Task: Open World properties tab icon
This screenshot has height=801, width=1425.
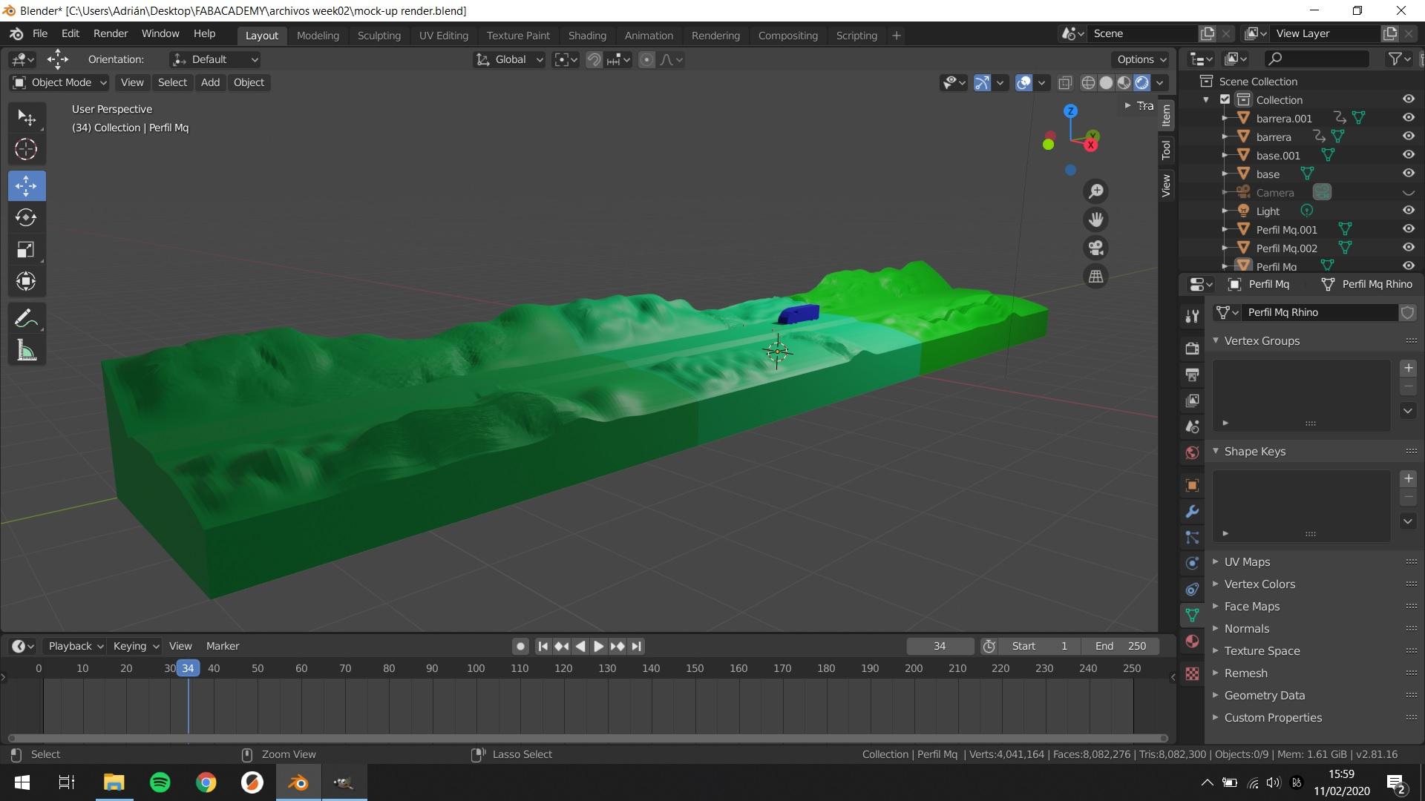Action: (1192, 452)
